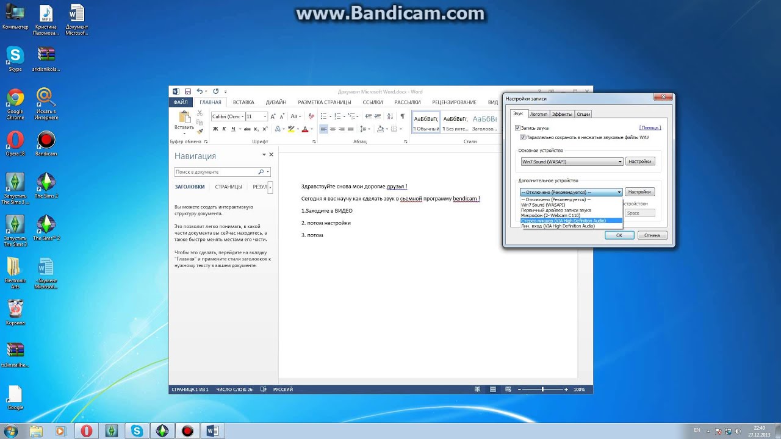This screenshot has height=439, width=781.
Task: Toggle bold Ж formatting
Action: coord(215,129)
